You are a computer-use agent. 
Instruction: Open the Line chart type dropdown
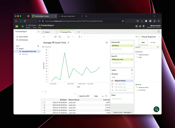tap(122, 77)
